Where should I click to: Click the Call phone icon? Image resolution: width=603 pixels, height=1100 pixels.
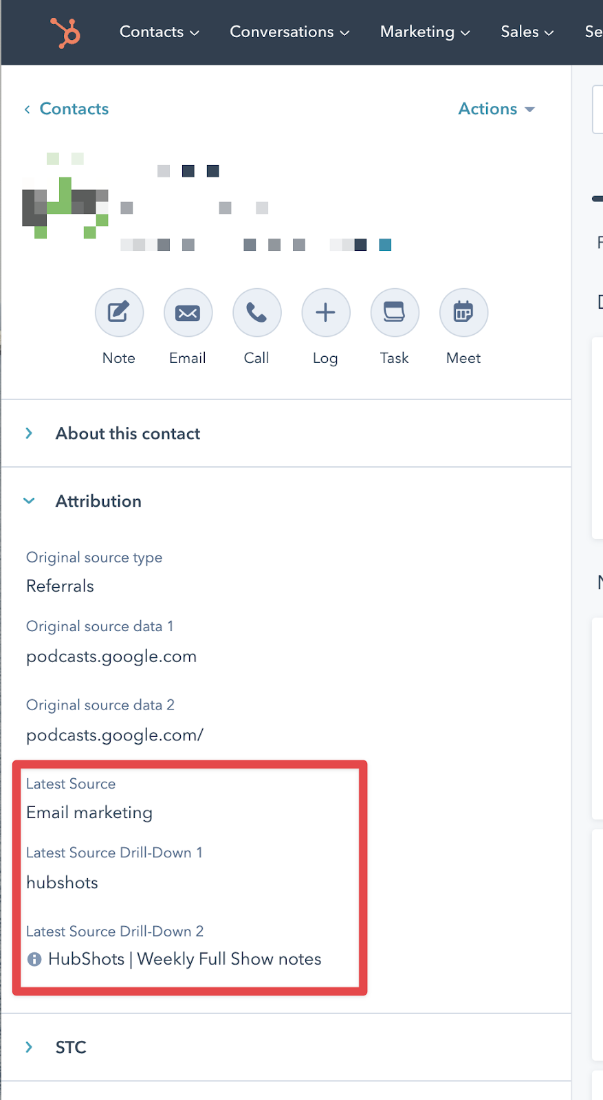(256, 312)
